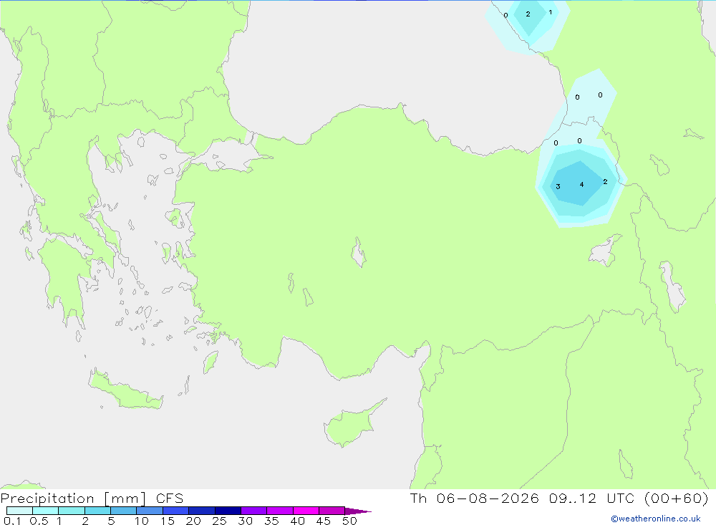Click the '09..12 UTC' time range text

click(x=591, y=498)
